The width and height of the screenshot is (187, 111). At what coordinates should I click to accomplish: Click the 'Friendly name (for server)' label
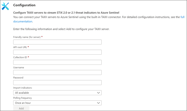(x=27, y=37)
